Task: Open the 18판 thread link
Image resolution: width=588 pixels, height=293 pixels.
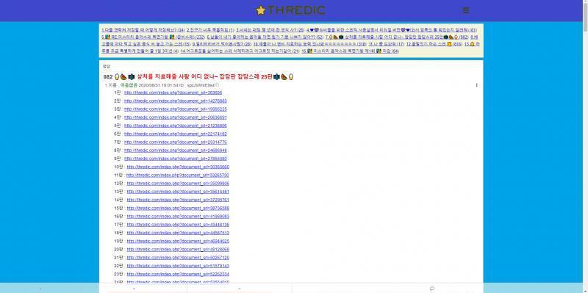Action: tap(178, 233)
